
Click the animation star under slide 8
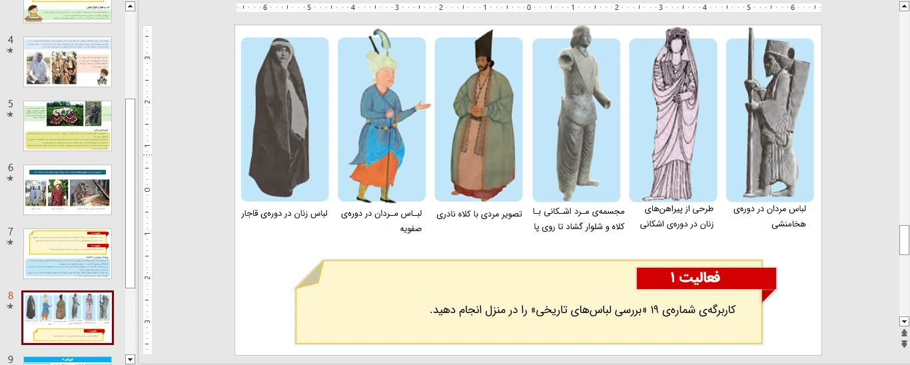pyautogui.click(x=10, y=306)
